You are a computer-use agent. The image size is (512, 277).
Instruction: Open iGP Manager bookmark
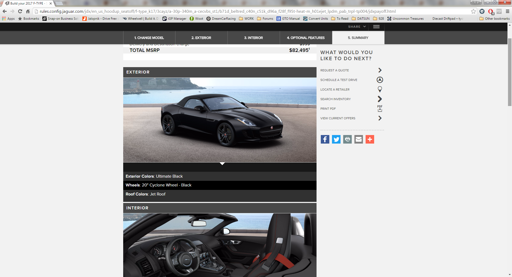[174, 19]
